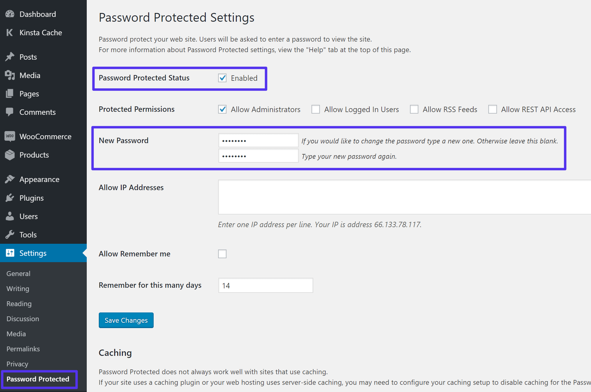Open the General settings page

(x=18, y=273)
